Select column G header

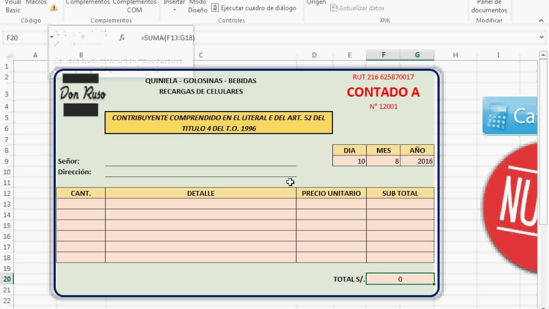(417, 55)
